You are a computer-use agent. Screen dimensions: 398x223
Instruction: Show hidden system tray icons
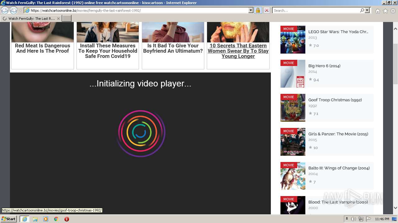(x=347, y=219)
